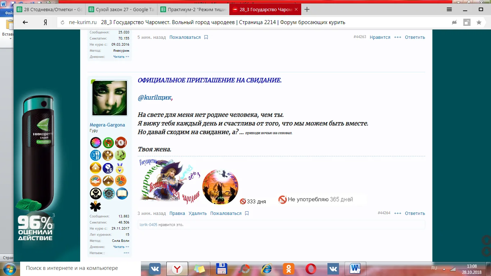Viewport: 491px width, 276px height.
Task: Open the Word taskbar icon
Action: point(355,269)
